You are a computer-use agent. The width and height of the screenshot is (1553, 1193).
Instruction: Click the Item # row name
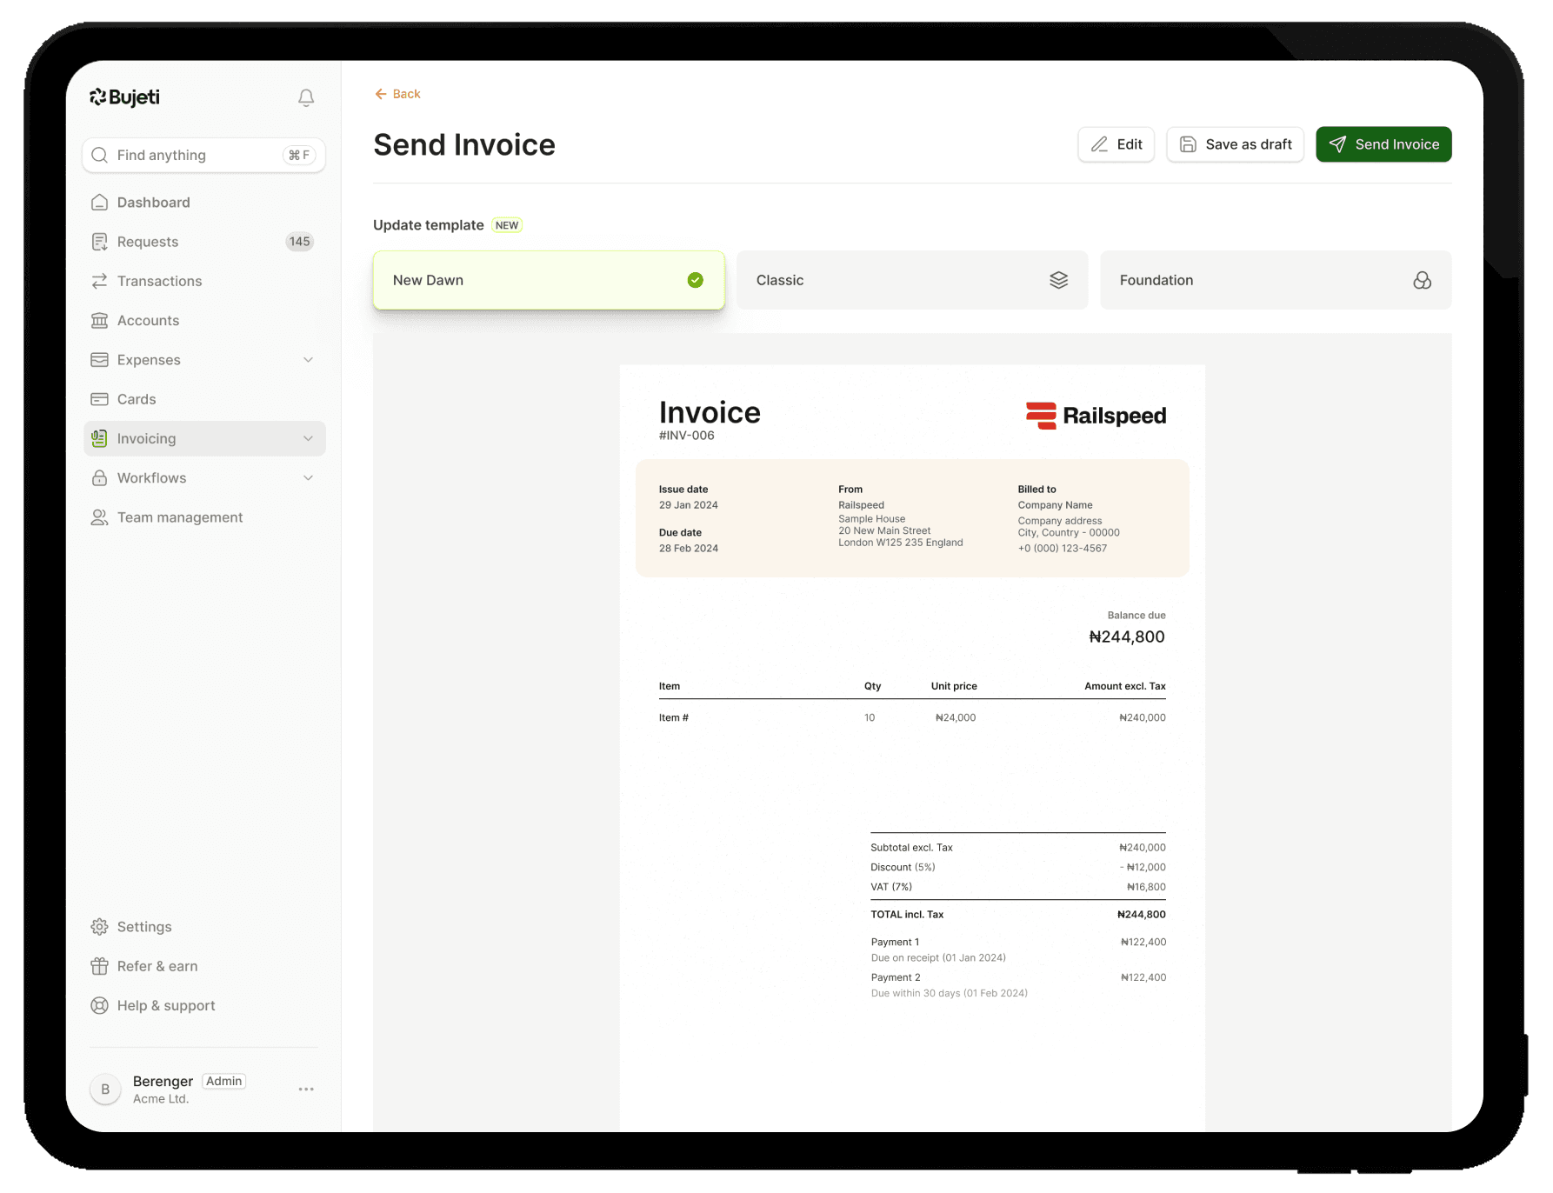674,717
